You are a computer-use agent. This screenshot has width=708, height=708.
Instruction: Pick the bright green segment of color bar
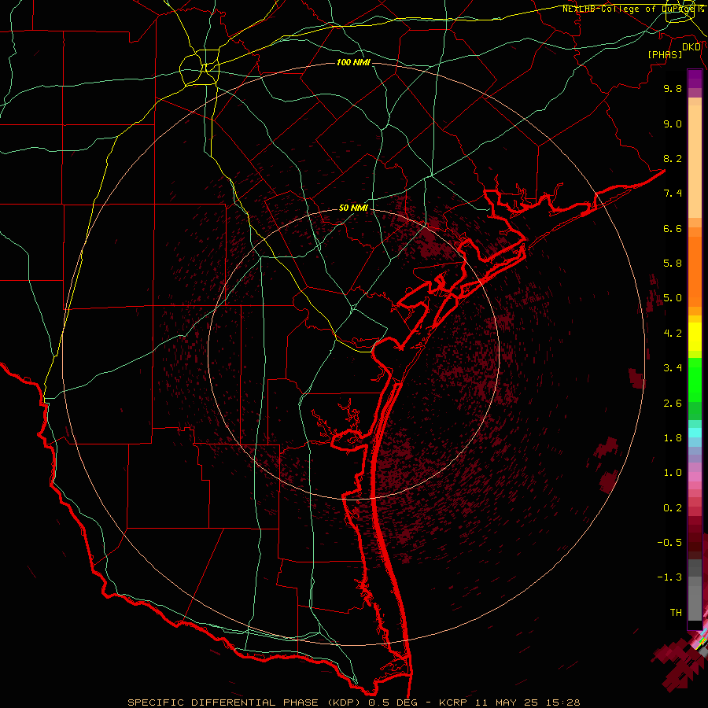coord(695,379)
